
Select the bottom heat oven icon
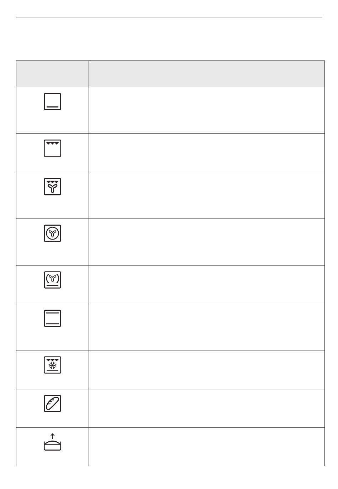pyautogui.click(x=53, y=101)
